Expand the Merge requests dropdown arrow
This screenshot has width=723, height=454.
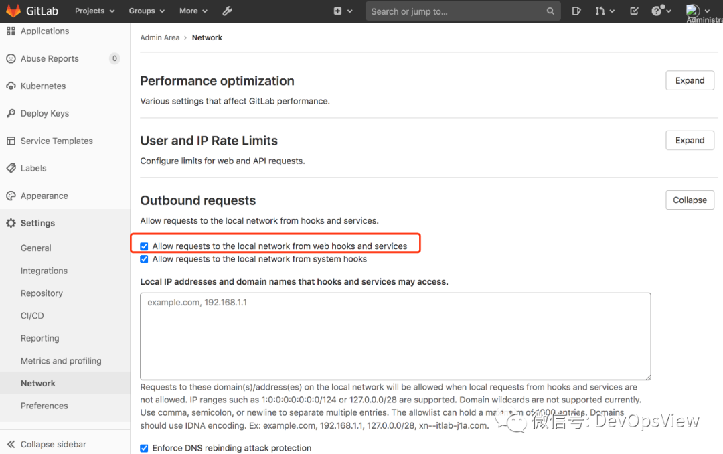tap(612, 11)
